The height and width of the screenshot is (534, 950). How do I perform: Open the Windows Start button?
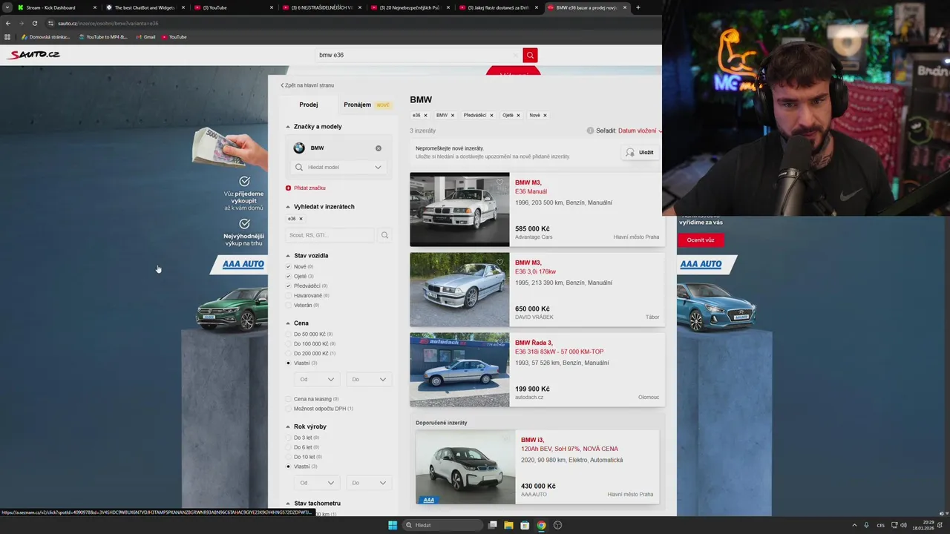[393, 525]
